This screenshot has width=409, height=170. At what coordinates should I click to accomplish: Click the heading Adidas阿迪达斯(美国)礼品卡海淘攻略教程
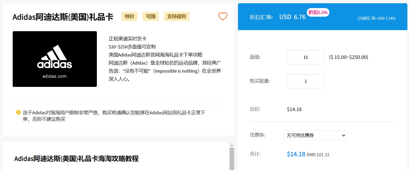(x=76, y=158)
